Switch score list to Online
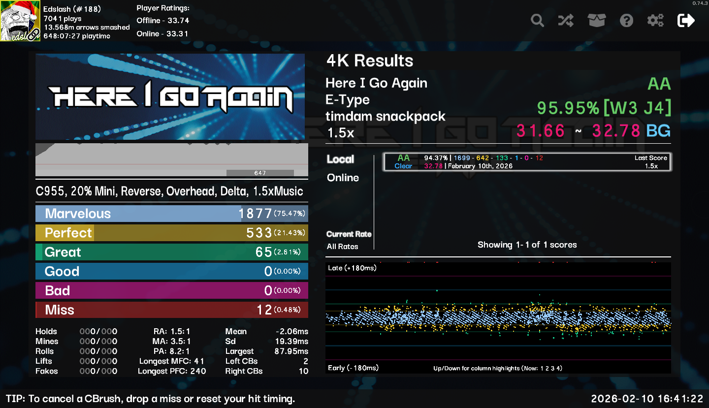 click(x=343, y=178)
